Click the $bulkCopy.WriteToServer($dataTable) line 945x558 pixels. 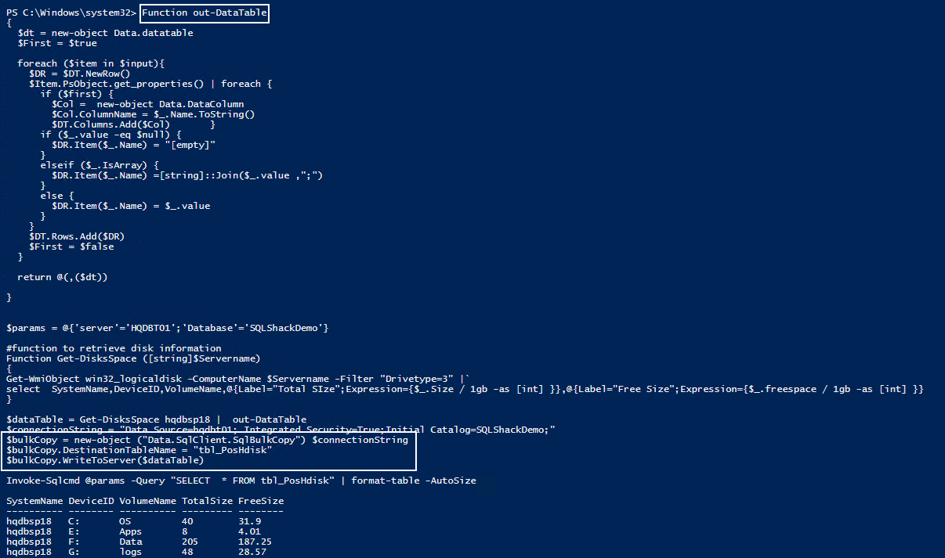coord(105,460)
